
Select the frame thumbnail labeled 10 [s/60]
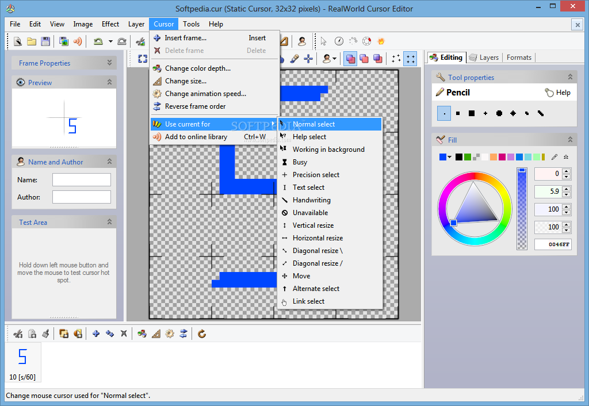[22, 362]
